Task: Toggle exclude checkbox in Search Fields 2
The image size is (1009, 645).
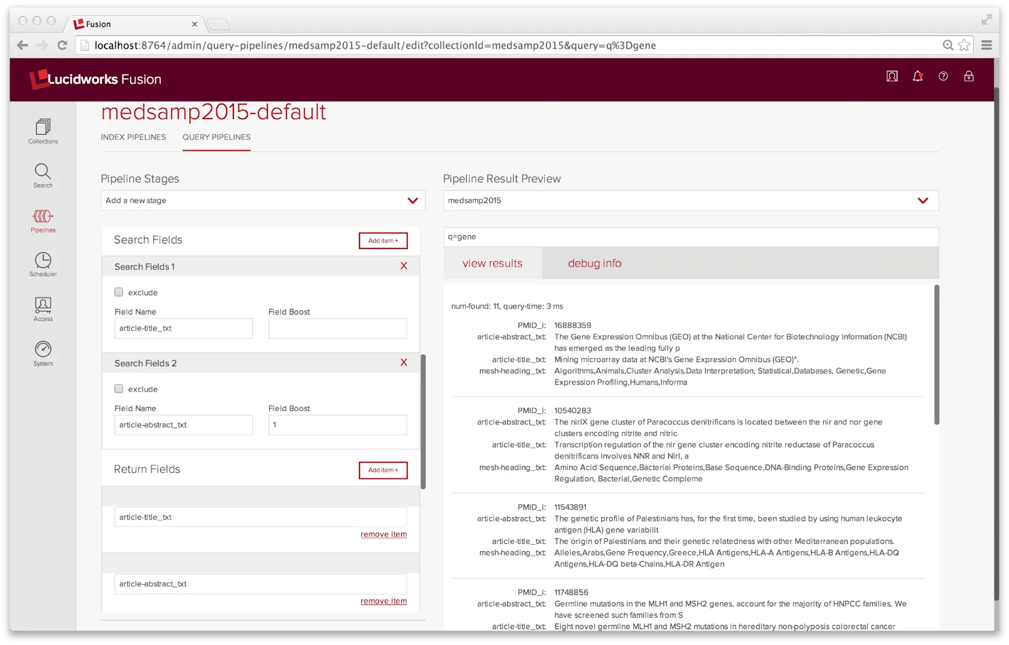Action: point(119,388)
